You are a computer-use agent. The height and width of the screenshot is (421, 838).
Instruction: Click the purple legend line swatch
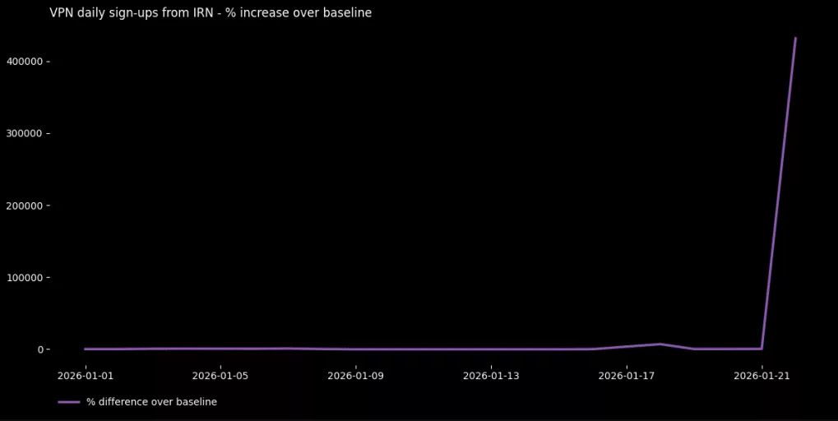69,402
